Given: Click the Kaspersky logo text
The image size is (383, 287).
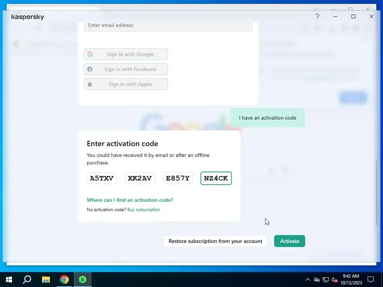Looking at the screenshot, I should pyautogui.click(x=28, y=17).
